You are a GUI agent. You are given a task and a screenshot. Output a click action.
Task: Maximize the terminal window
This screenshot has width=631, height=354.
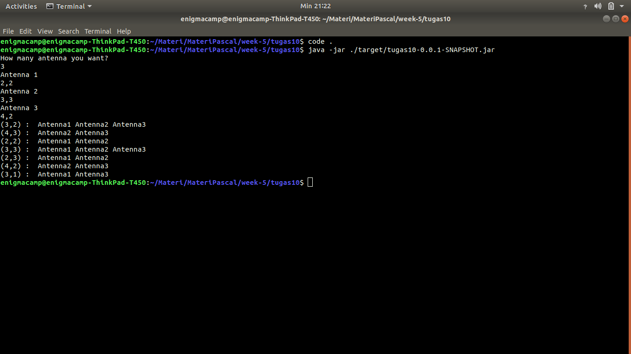click(x=616, y=19)
